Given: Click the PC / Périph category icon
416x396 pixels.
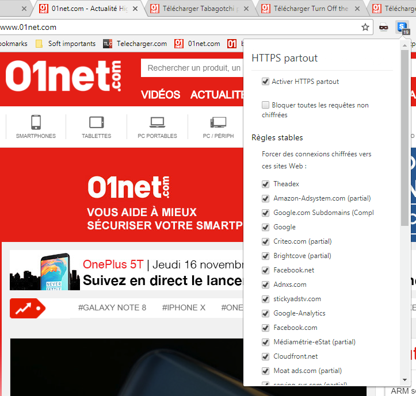Looking at the screenshot, I should click(x=218, y=122).
